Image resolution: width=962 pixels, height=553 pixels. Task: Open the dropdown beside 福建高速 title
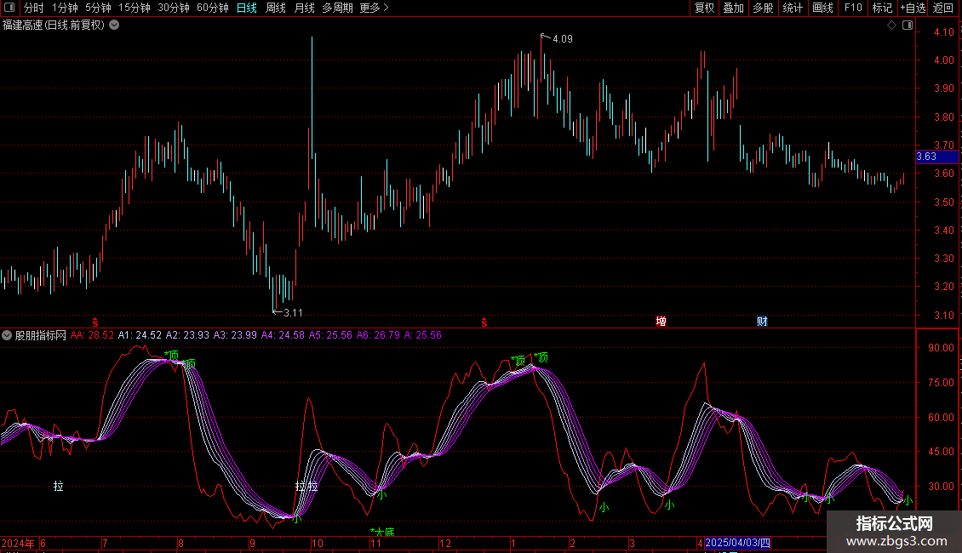pyautogui.click(x=114, y=26)
